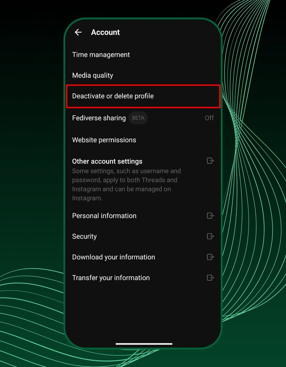Open the Personal information label
Screen dimensions: 286x367
coord(104,216)
